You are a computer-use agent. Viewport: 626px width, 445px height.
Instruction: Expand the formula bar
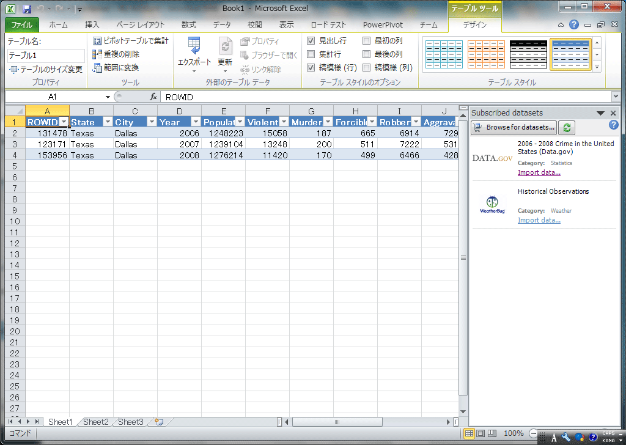[x=616, y=96]
